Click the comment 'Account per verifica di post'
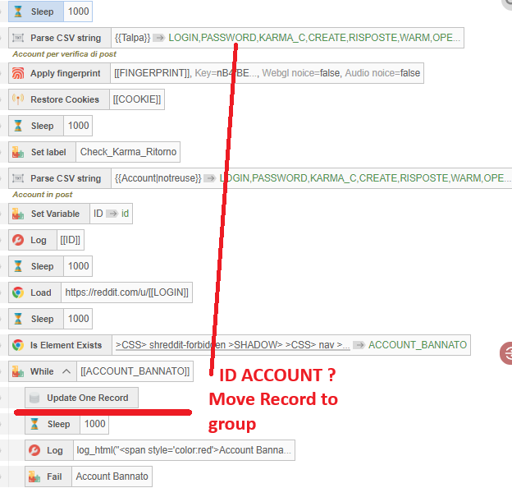Screen dimensions: 512x488 tap(64, 54)
